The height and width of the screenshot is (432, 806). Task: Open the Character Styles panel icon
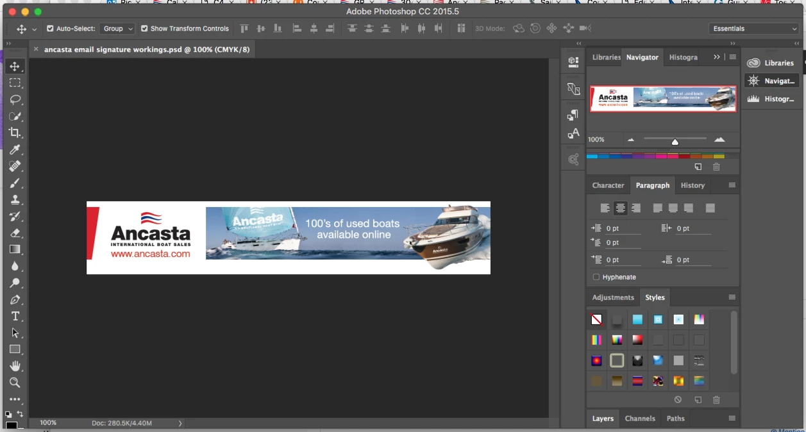pyautogui.click(x=573, y=133)
